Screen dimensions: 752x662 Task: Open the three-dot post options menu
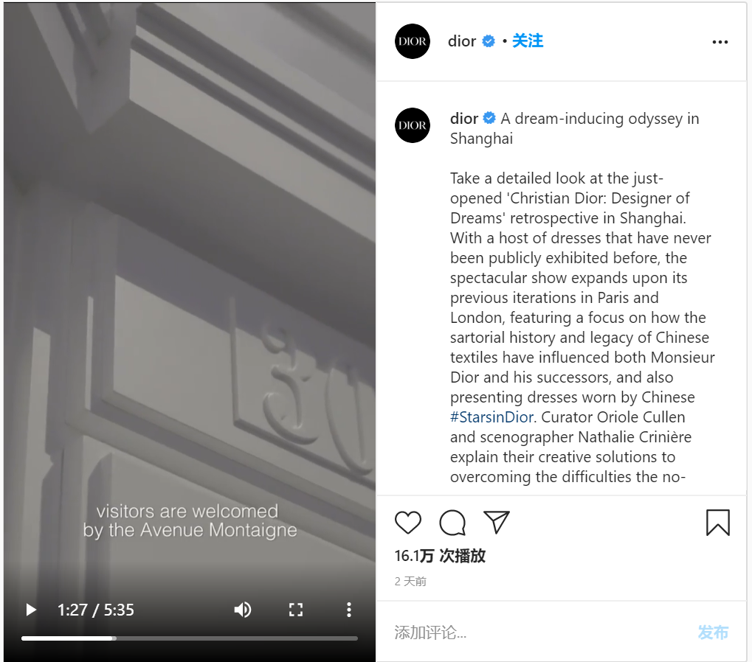[x=720, y=42]
